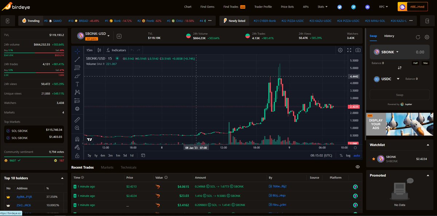Collapse the left sidebar panel
437x216 pixels.
coord(8,21)
